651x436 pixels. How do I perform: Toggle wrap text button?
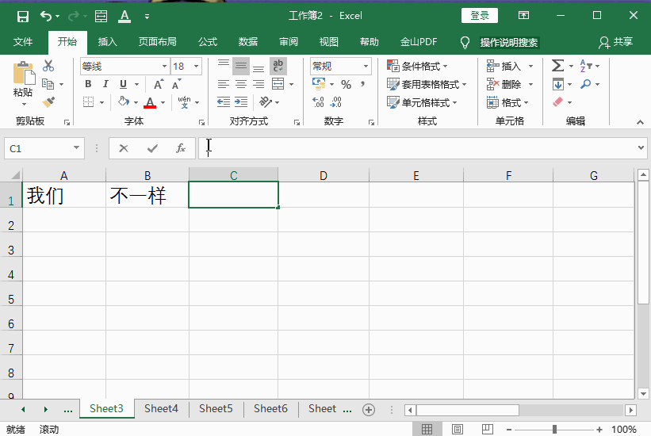tap(278, 66)
